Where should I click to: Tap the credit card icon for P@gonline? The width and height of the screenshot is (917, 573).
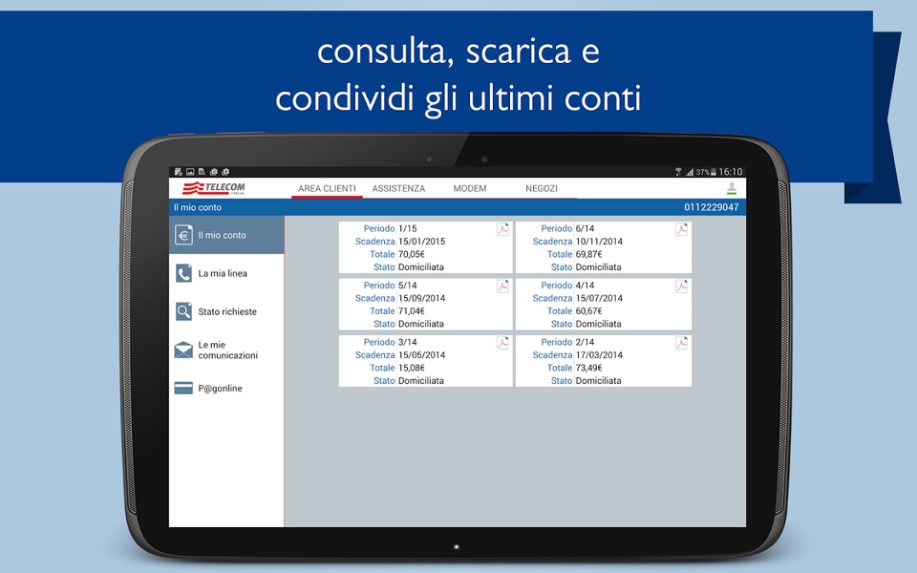click(183, 389)
